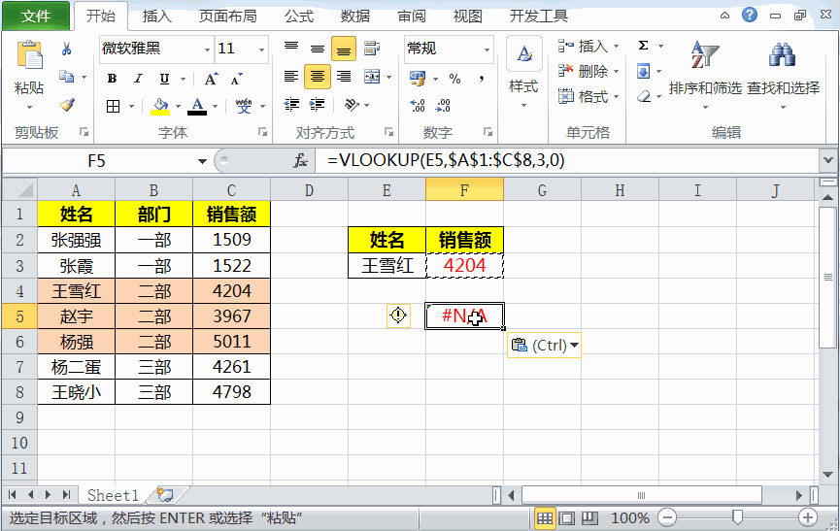Click the Insert Function fx icon
Image resolution: width=840 pixels, height=531 pixels.
pyautogui.click(x=300, y=160)
